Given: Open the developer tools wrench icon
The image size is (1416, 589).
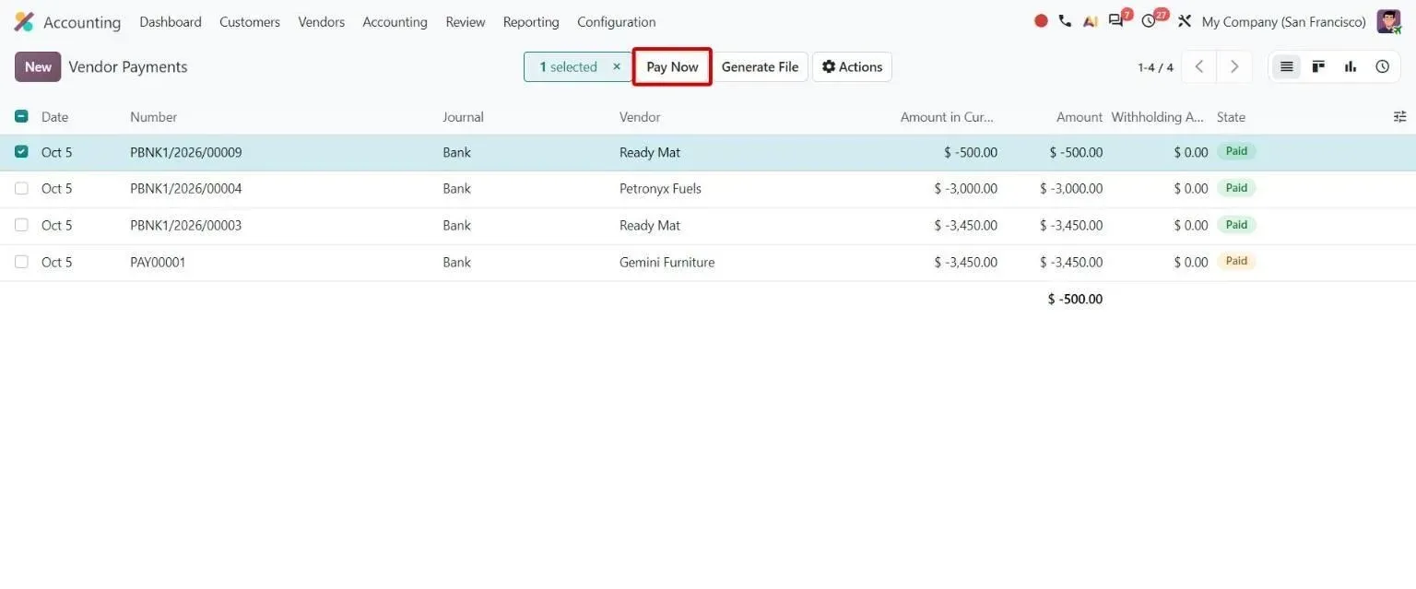Looking at the screenshot, I should pyautogui.click(x=1185, y=21).
